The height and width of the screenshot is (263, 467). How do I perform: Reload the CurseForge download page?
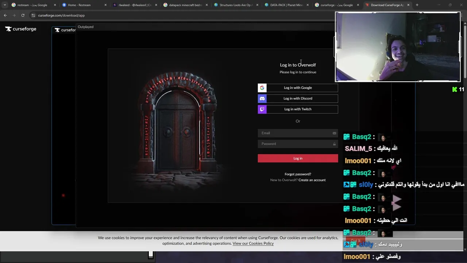click(23, 15)
